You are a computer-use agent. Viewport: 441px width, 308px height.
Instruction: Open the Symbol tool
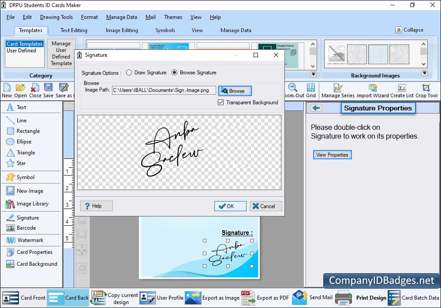pyautogui.click(x=20, y=177)
